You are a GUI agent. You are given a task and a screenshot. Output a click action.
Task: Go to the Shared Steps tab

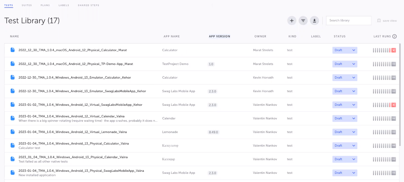[88, 5]
